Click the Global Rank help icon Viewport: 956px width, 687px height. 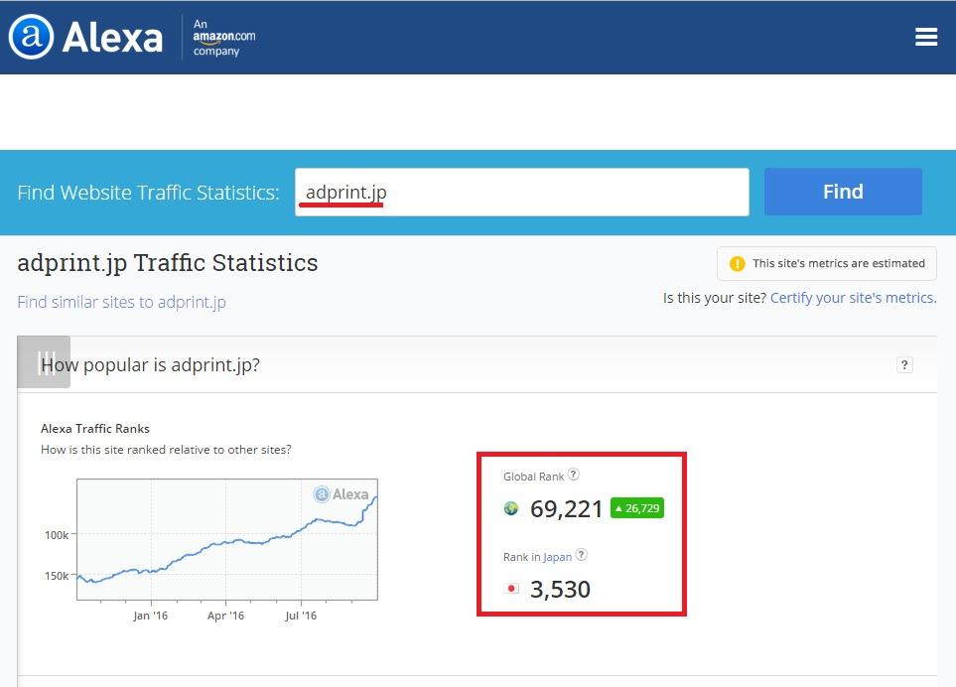573,475
